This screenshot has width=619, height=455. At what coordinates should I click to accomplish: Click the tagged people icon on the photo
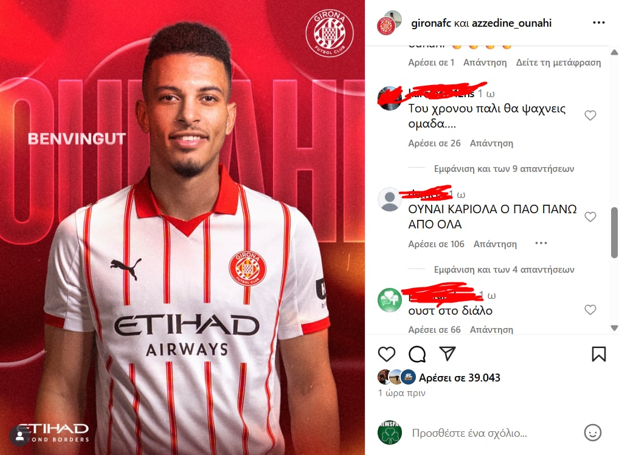[x=19, y=436]
